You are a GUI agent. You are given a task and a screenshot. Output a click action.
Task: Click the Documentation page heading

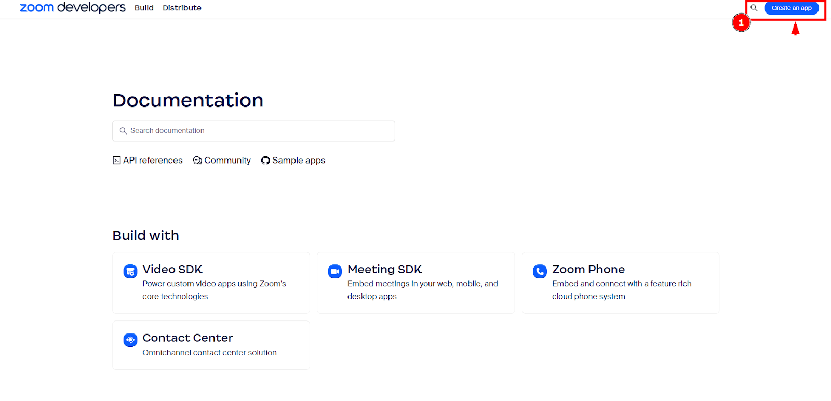click(188, 100)
